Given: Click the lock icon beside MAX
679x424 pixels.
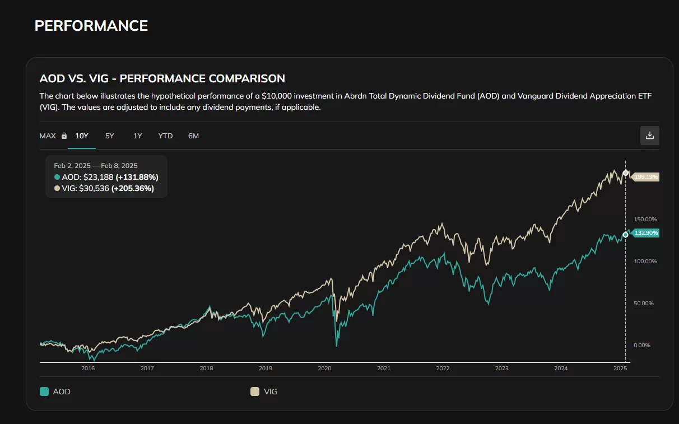Looking at the screenshot, I should click(x=64, y=136).
